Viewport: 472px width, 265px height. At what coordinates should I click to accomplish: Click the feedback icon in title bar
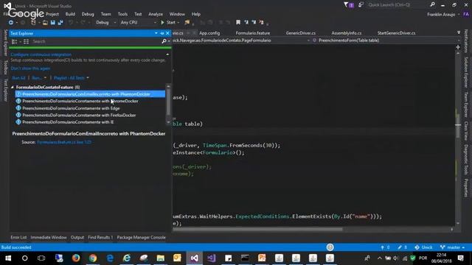[x=361, y=5]
